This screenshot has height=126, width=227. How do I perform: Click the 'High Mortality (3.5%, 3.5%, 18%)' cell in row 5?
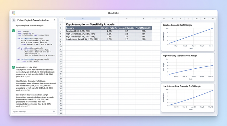83,34
